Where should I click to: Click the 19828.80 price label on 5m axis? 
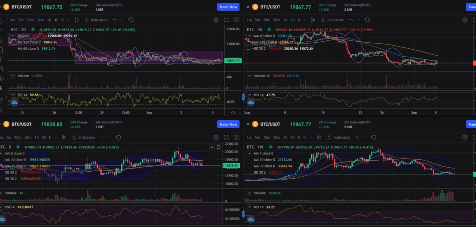coord(231,165)
